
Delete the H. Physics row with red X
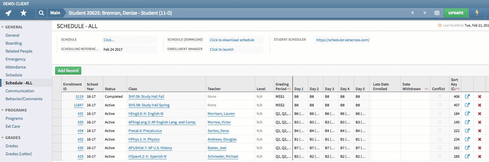[x=479, y=139]
